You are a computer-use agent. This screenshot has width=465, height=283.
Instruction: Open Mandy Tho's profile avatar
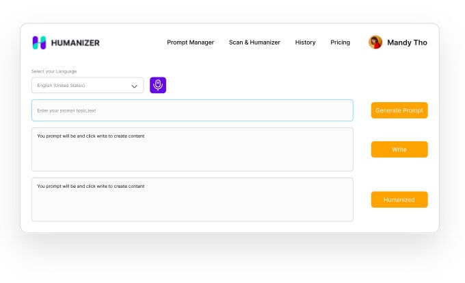(375, 42)
